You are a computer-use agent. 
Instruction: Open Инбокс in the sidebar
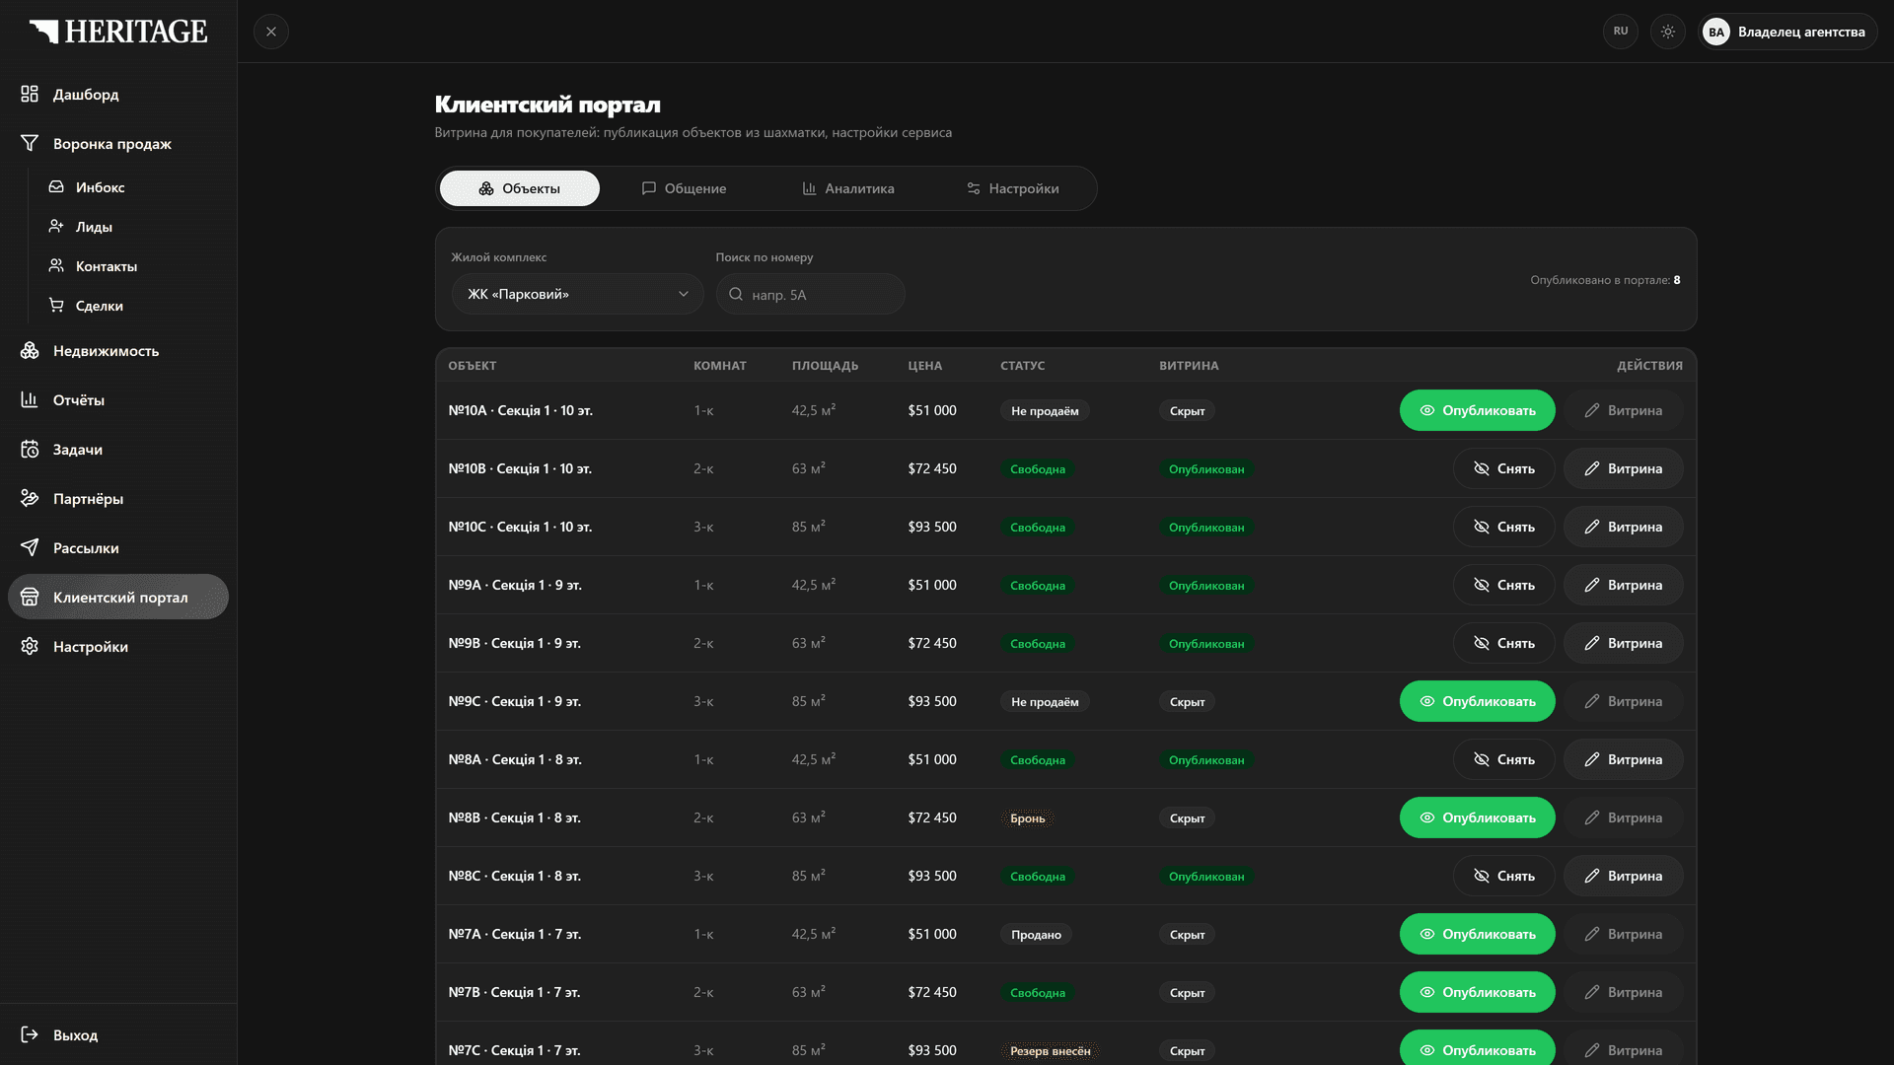(x=133, y=187)
